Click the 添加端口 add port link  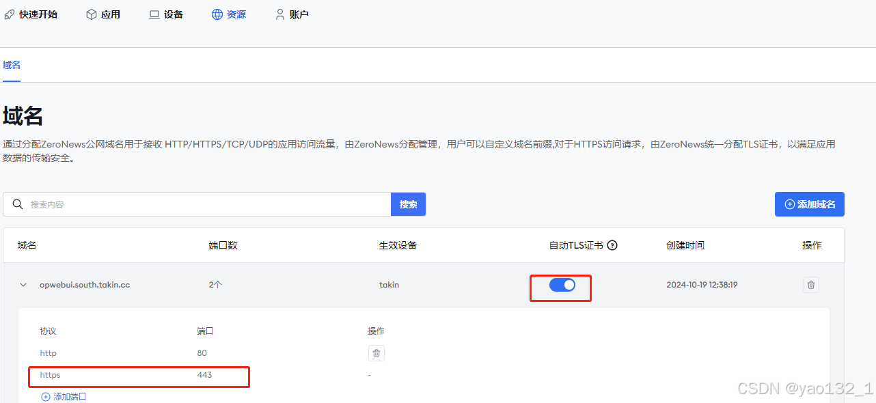click(64, 396)
